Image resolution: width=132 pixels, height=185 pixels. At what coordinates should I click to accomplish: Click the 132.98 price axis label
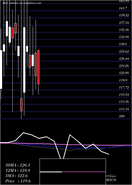(124, 37)
